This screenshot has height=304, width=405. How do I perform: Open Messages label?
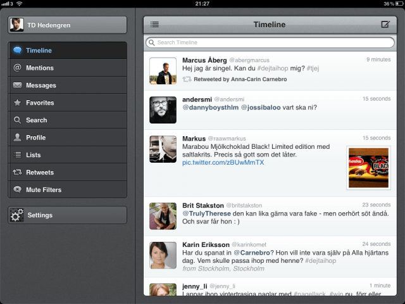(x=41, y=85)
